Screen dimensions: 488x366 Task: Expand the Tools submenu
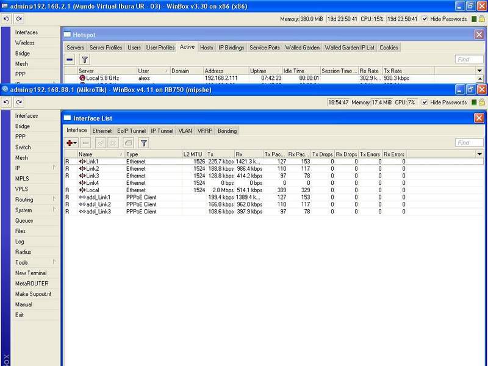54,262
